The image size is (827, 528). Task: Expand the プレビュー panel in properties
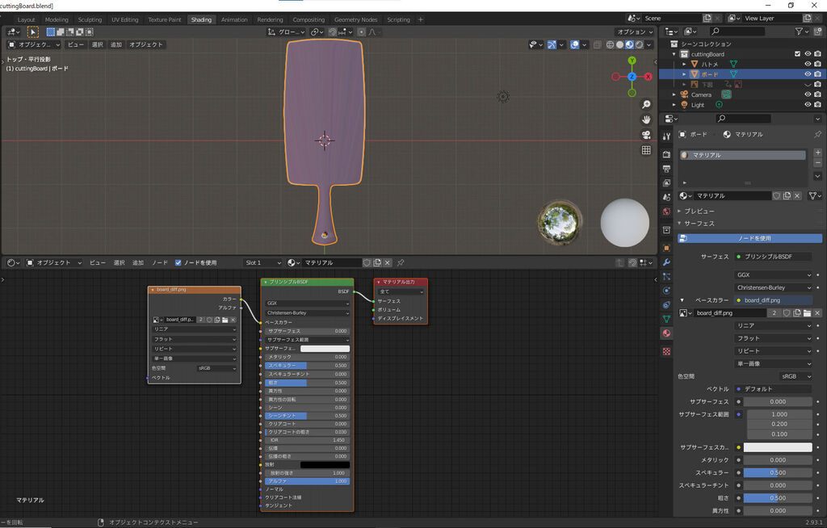click(x=699, y=211)
